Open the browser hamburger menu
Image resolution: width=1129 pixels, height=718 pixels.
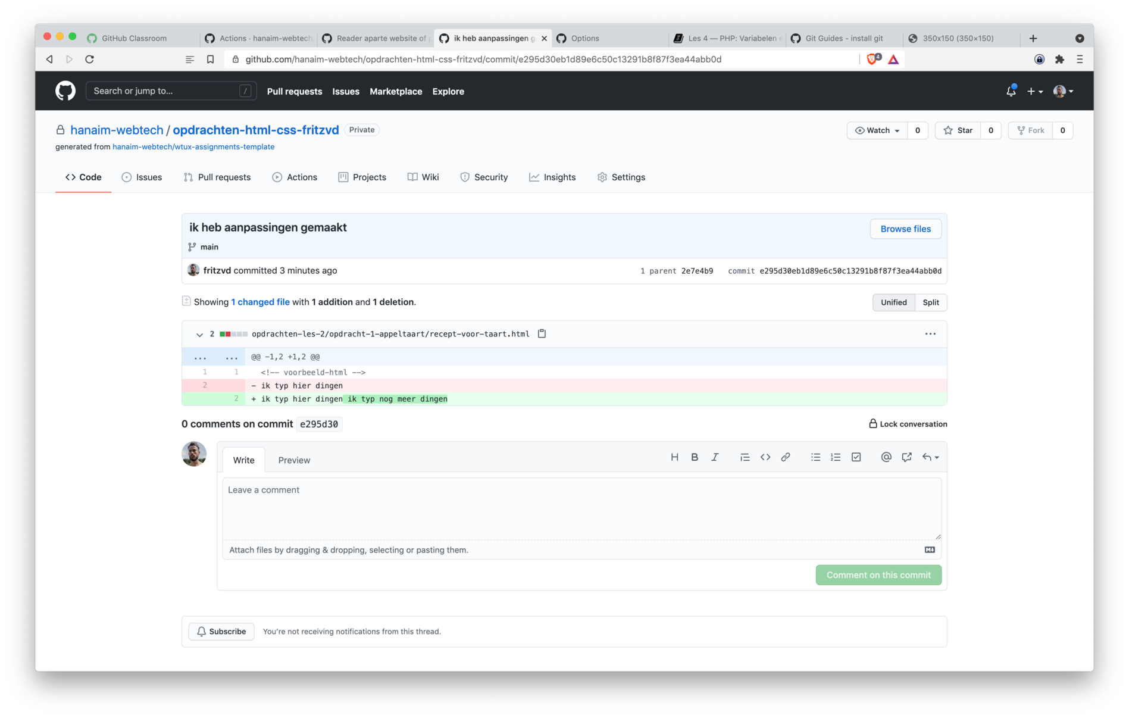pyautogui.click(x=1080, y=59)
